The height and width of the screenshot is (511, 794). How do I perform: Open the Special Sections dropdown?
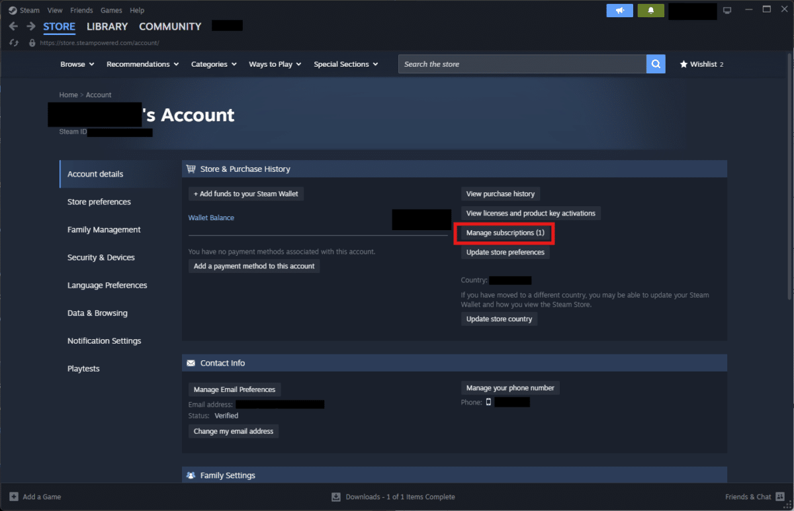tap(346, 64)
